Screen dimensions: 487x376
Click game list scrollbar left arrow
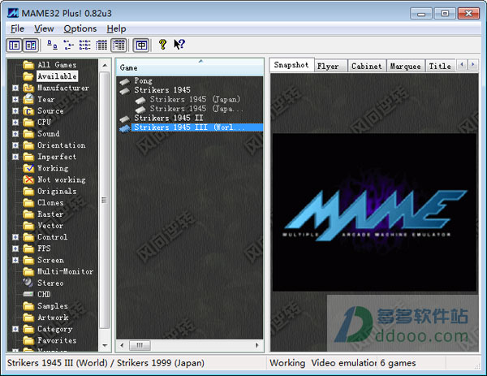point(122,345)
